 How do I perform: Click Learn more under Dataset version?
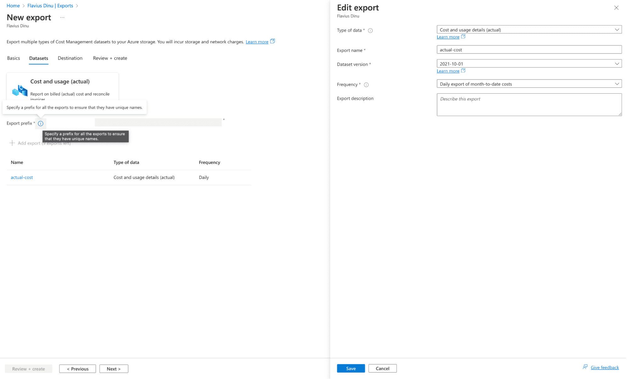(x=448, y=71)
